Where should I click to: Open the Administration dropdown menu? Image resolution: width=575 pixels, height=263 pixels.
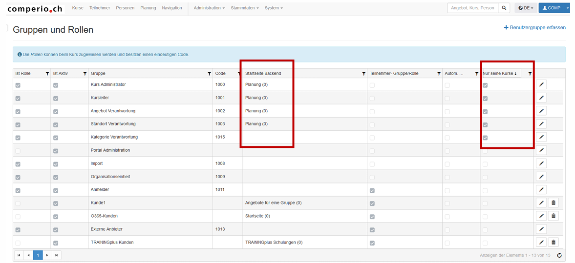(209, 8)
